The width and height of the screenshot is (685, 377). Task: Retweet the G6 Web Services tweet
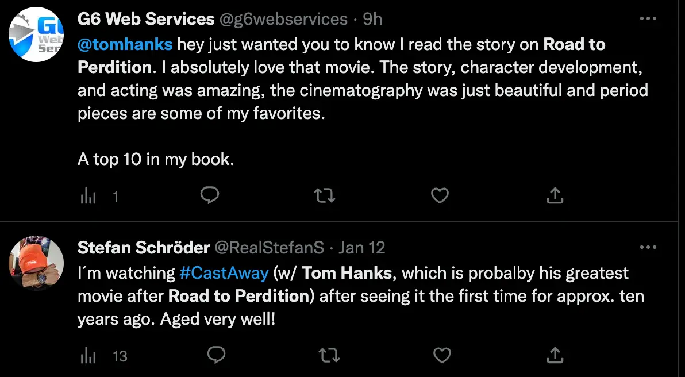pyautogui.click(x=325, y=195)
